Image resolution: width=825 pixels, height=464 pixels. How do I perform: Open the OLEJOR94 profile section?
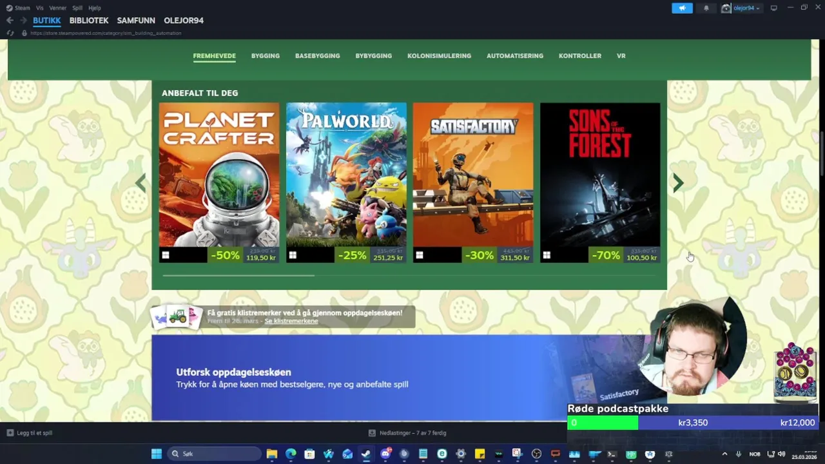[x=184, y=21]
